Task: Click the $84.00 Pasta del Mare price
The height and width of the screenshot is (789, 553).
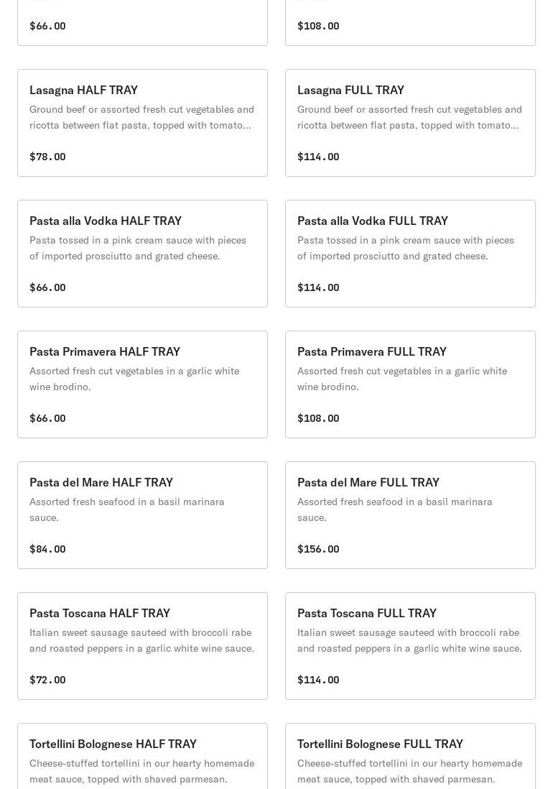Action: (47, 549)
